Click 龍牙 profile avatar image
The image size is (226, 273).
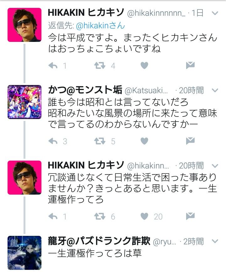tap(24, 253)
